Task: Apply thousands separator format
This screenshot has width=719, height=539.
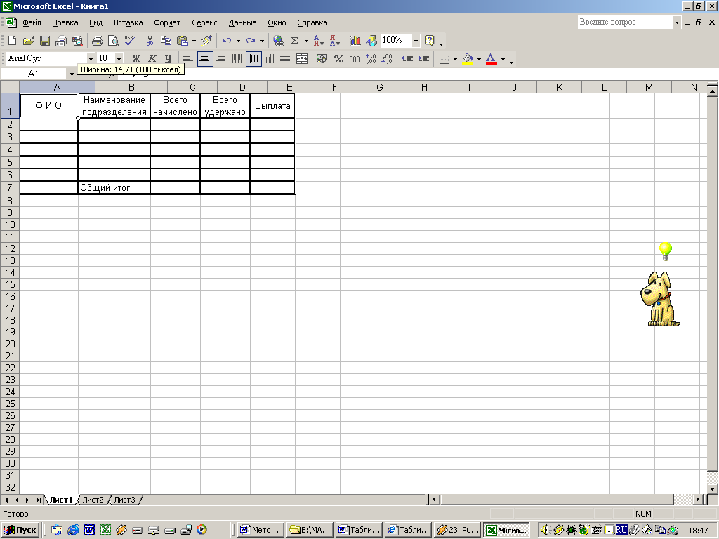Action: (x=355, y=59)
